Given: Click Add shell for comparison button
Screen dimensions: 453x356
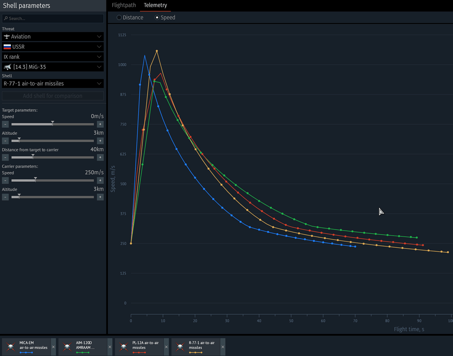Looking at the screenshot, I should 53,96.
